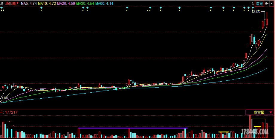Select the MA60: 4.14 label
The width and height of the screenshot is (275, 139).
[x=104, y=4]
